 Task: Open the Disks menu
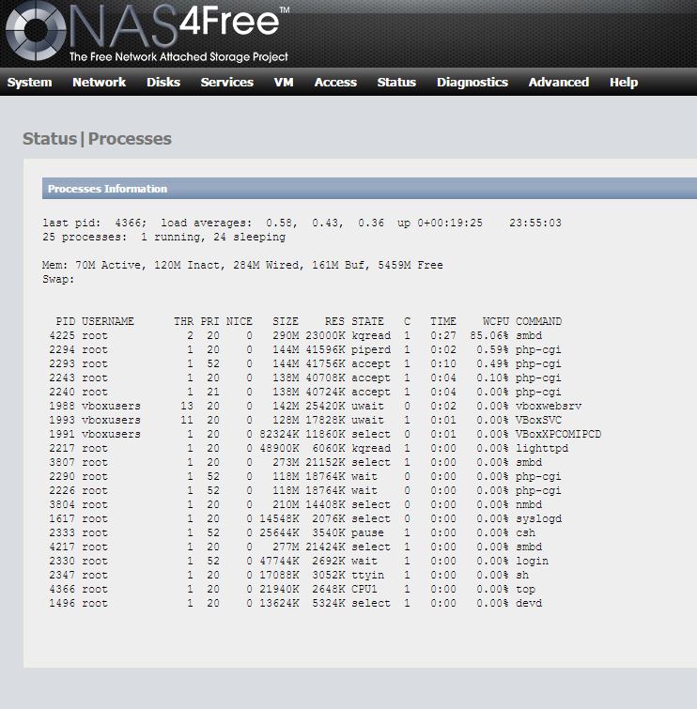tap(163, 83)
